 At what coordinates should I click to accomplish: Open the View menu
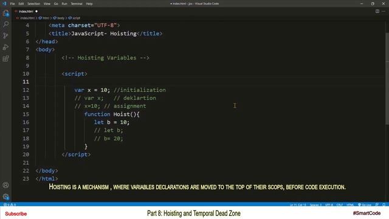[x=47, y=4]
